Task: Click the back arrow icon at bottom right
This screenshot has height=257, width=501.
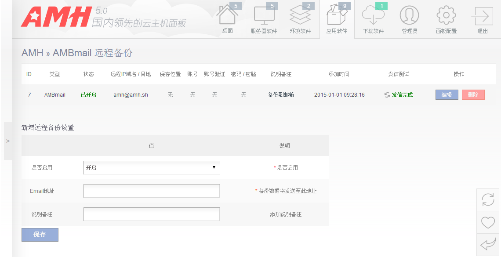Action: (x=488, y=245)
